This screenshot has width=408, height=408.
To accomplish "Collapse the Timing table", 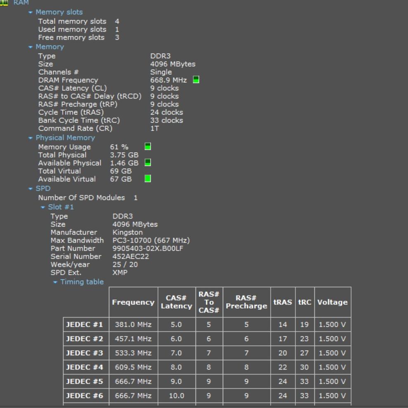I will click(55, 282).
